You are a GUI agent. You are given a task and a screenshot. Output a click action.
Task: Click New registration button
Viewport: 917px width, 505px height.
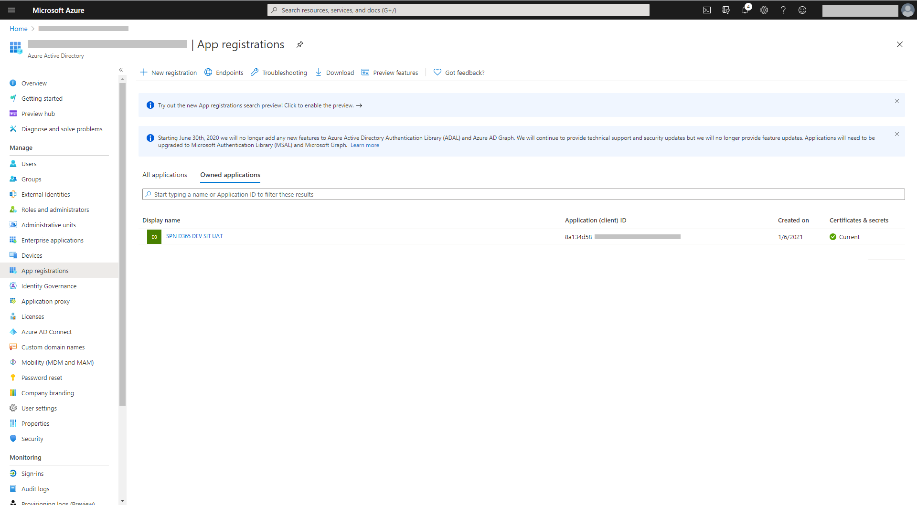click(x=169, y=73)
